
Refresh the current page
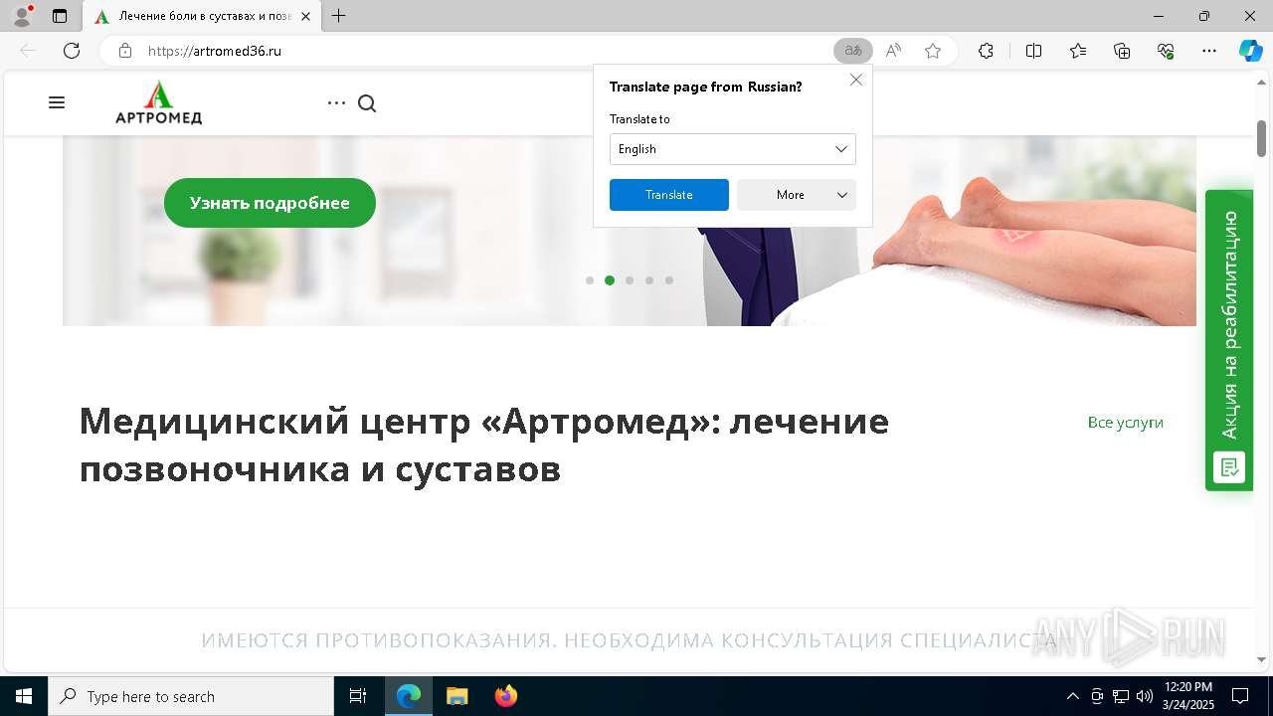pyautogui.click(x=72, y=51)
